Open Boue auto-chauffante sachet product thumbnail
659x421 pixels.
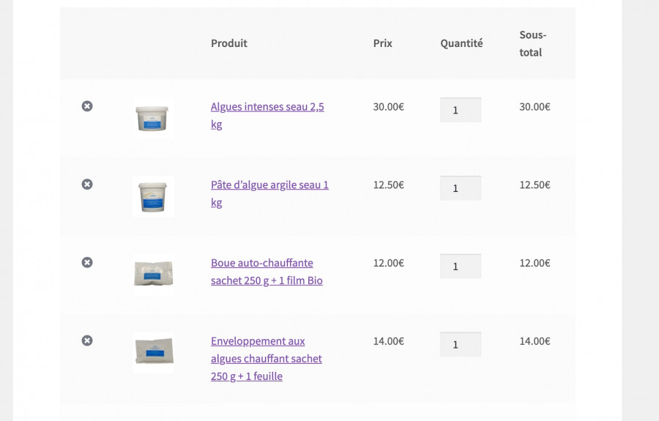coord(153,274)
